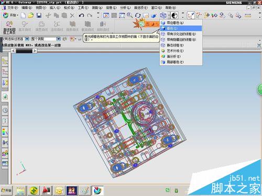Image resolution: width=262 pixels, height=196 pixels.
Task: Fit the view to the model
Action: pyautogui.click(x=106, y=16)
